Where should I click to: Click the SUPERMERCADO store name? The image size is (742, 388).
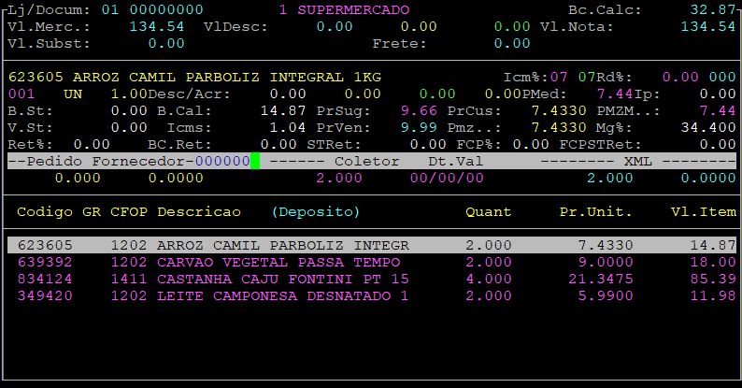click(x=353, y=10)
